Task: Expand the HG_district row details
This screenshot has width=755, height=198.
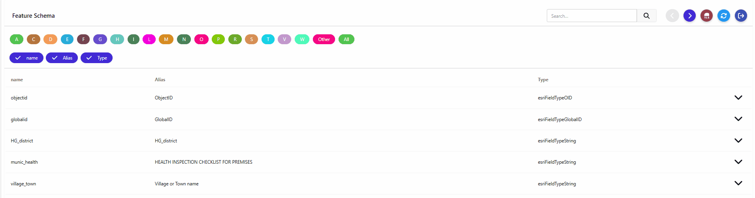Action: (738, 140)
